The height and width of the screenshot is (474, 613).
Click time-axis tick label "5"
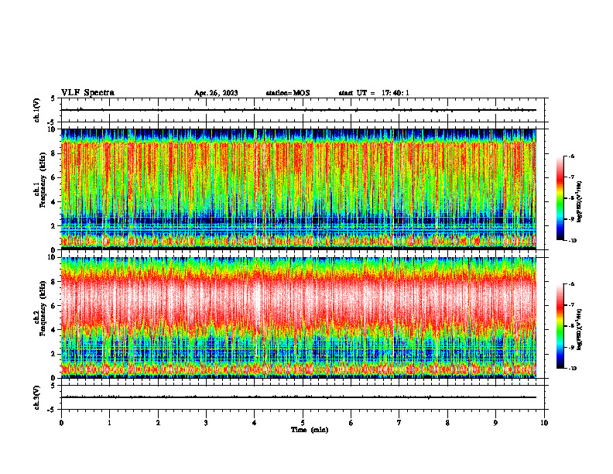(x=303, y=423)
